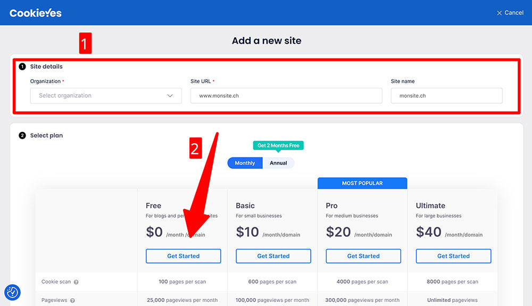
Task: Get Started with Basic plan
Action: coord(273,256)
